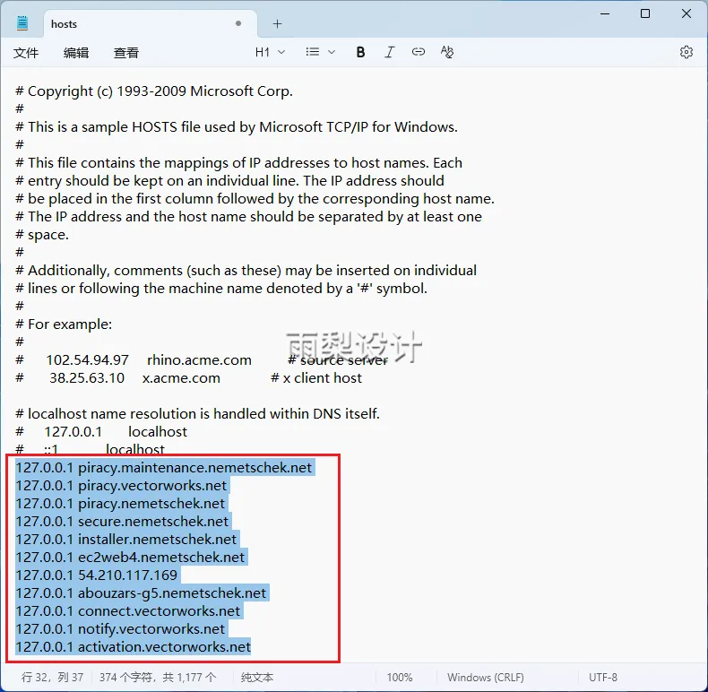This screenshot has width=708, height=692.
Task: Click the '# For example:' comment line
Action: point(64,324)
